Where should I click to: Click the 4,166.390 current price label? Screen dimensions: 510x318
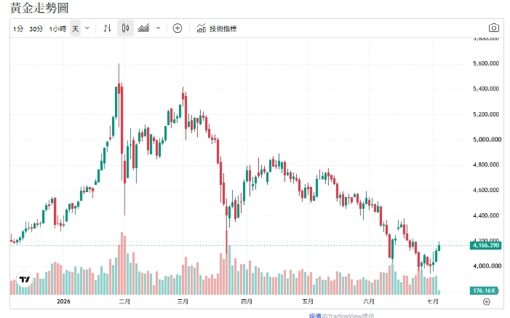coord(485,245)
